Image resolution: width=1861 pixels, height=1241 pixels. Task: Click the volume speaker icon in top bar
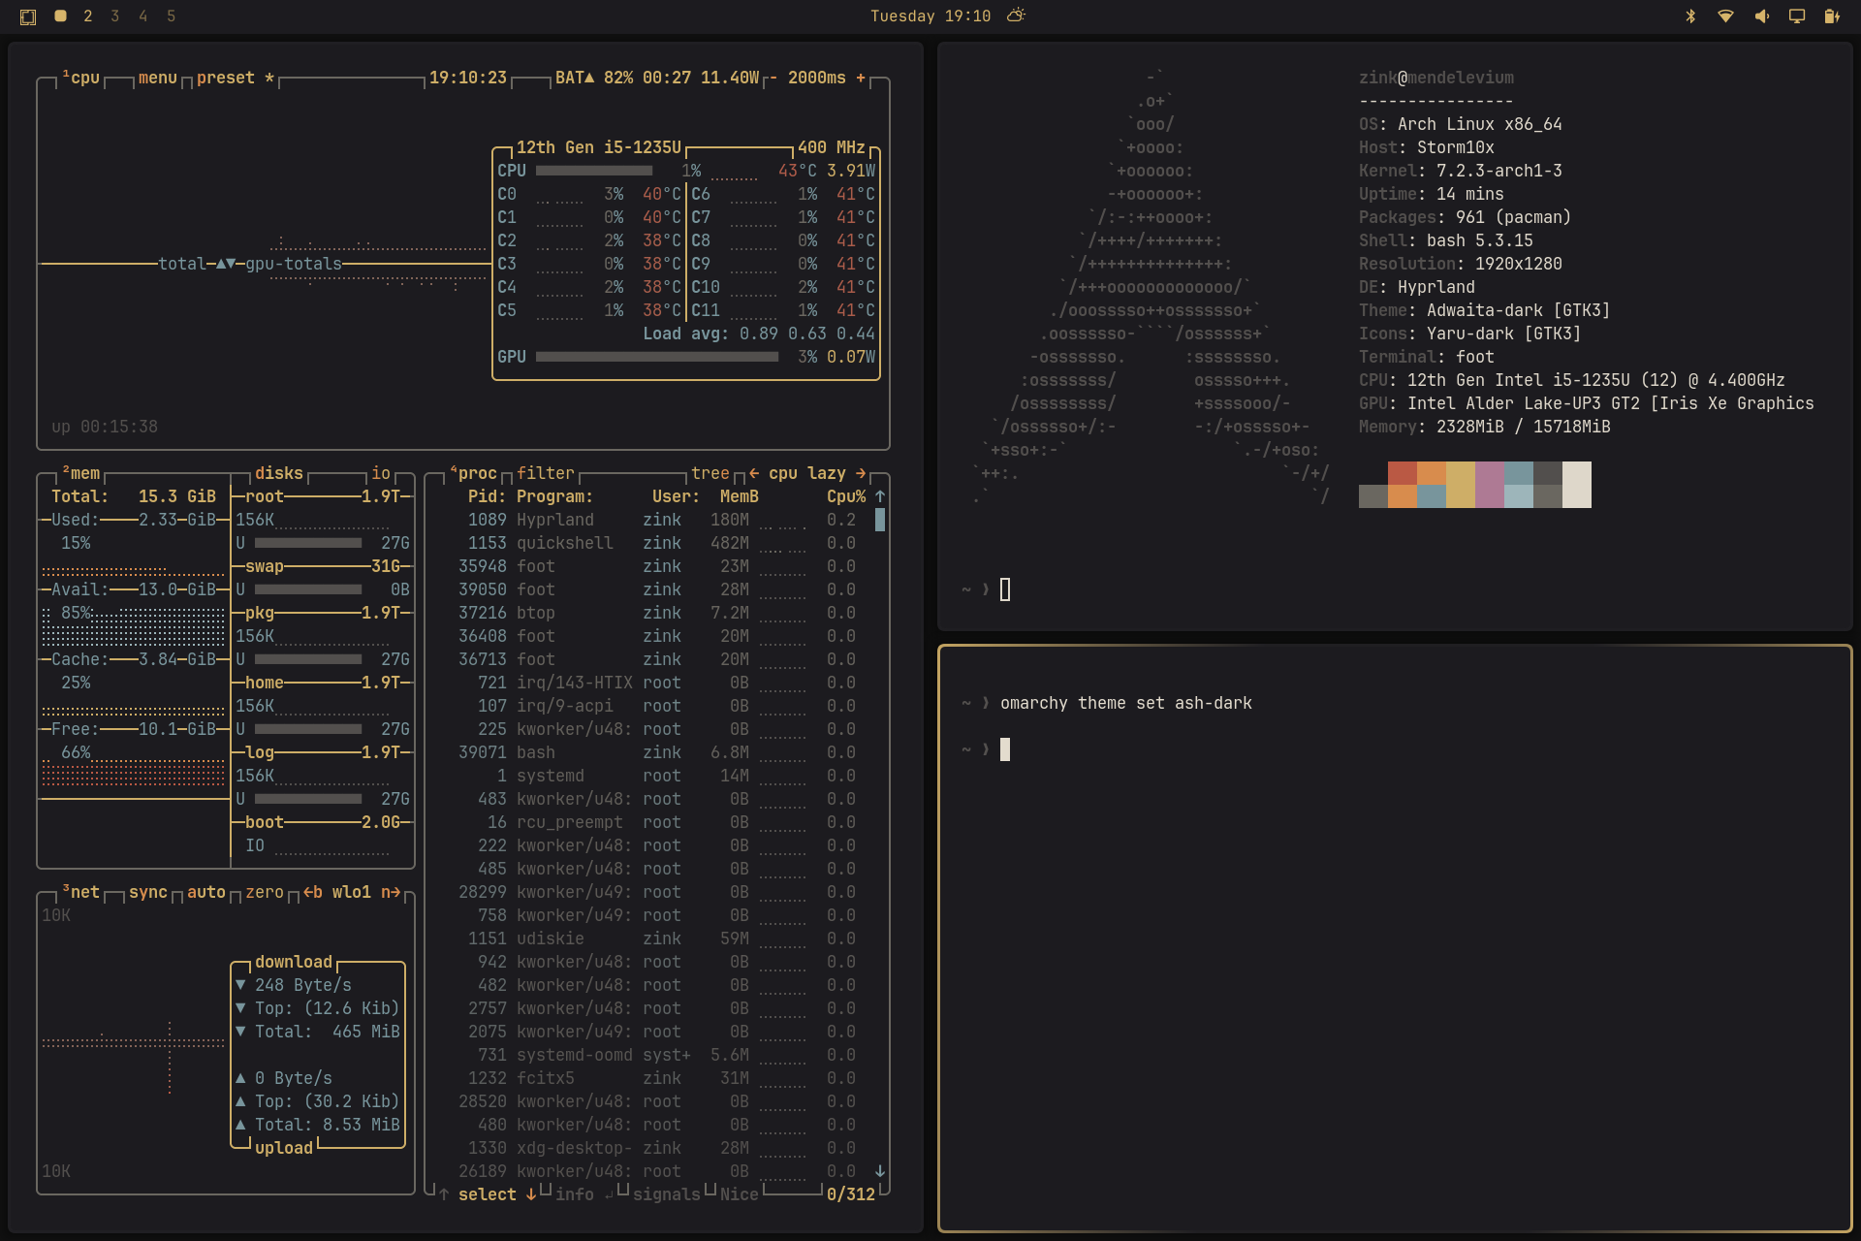click(1761, 16)
